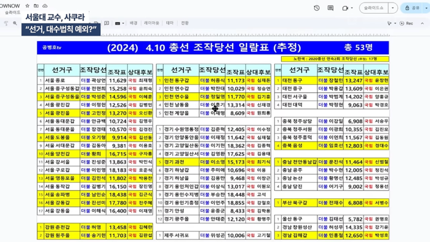Open the 공유 share options arrow
This screenshot has width=430, height=242.
426,8
